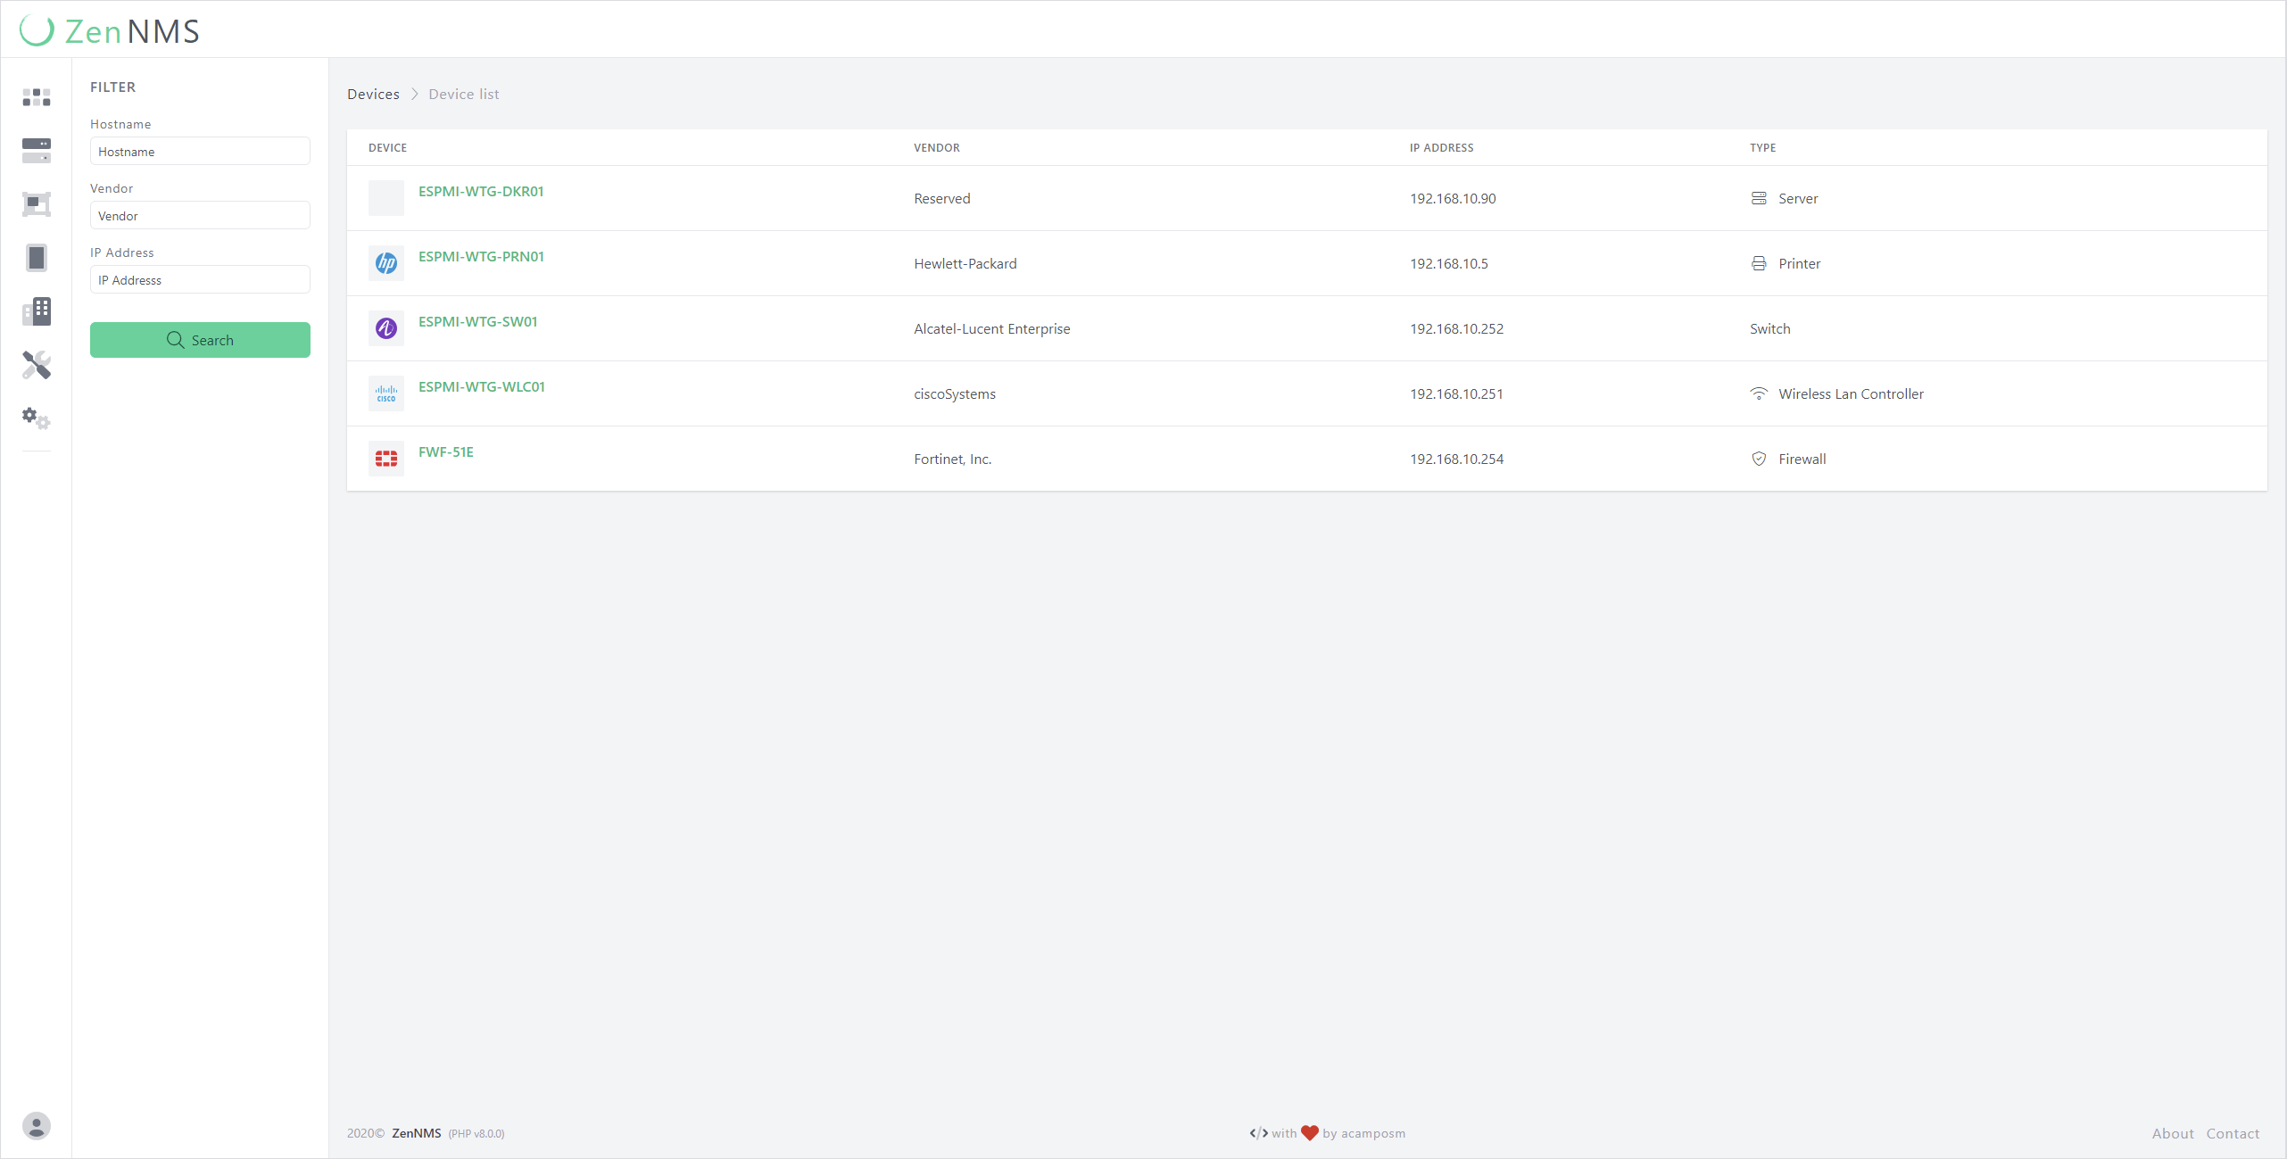
Task: Click the Wireless Lan Controller type label
Action: (x=1852, y=393)
